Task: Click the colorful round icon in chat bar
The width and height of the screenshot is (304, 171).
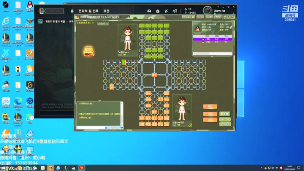Action: 121,128
